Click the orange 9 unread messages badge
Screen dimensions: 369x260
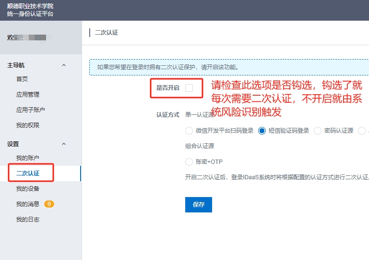coord(49,204)
